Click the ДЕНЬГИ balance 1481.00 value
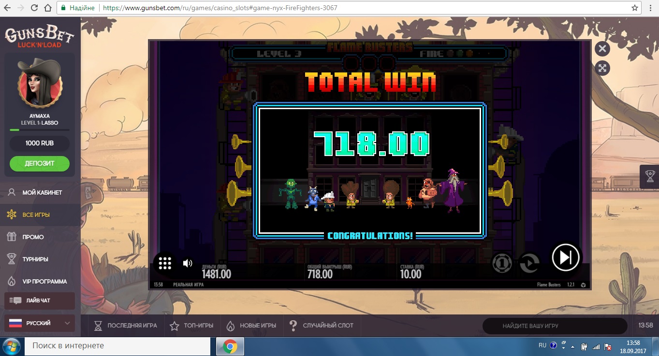Viewport: 659px width, 356px height. [216, 274]
